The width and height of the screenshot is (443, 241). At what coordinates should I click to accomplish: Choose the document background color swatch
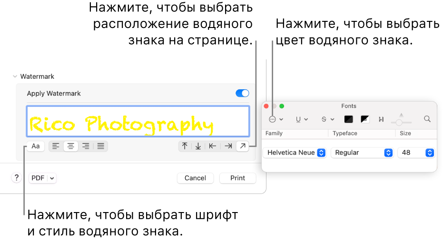pyautogui.click(x=365, y=120)
